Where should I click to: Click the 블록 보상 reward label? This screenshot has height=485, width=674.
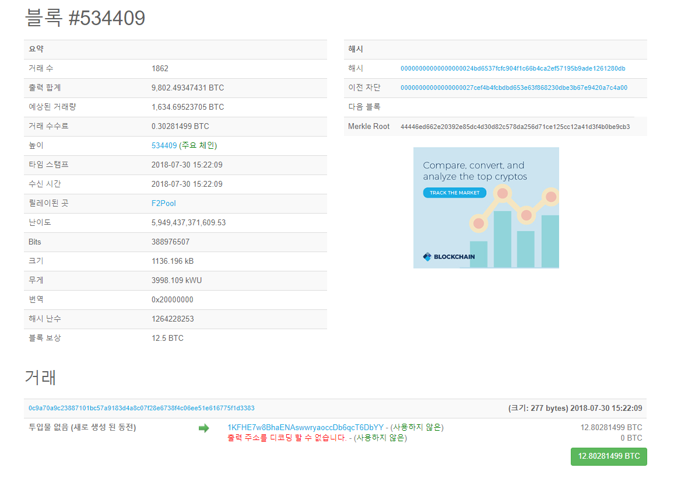pos(45,339)
